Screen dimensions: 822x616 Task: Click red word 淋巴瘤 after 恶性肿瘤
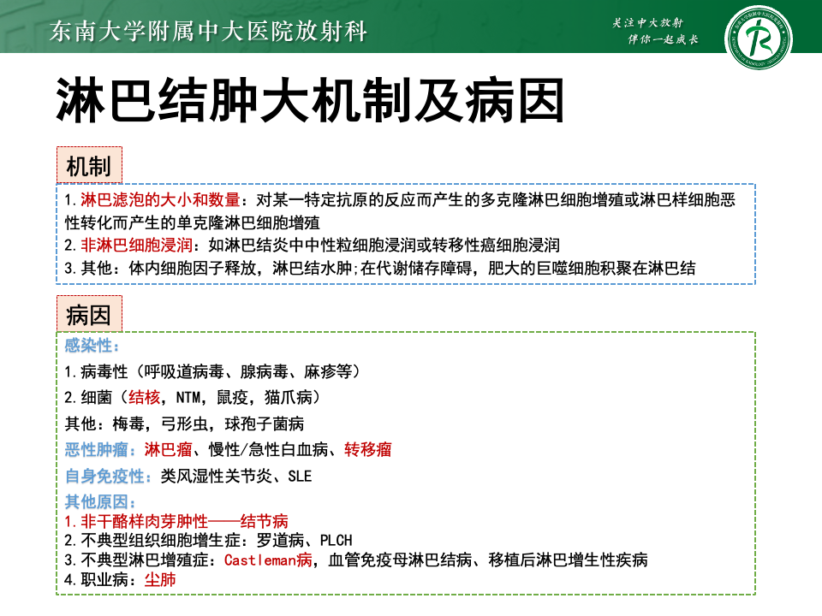[169, 449]
